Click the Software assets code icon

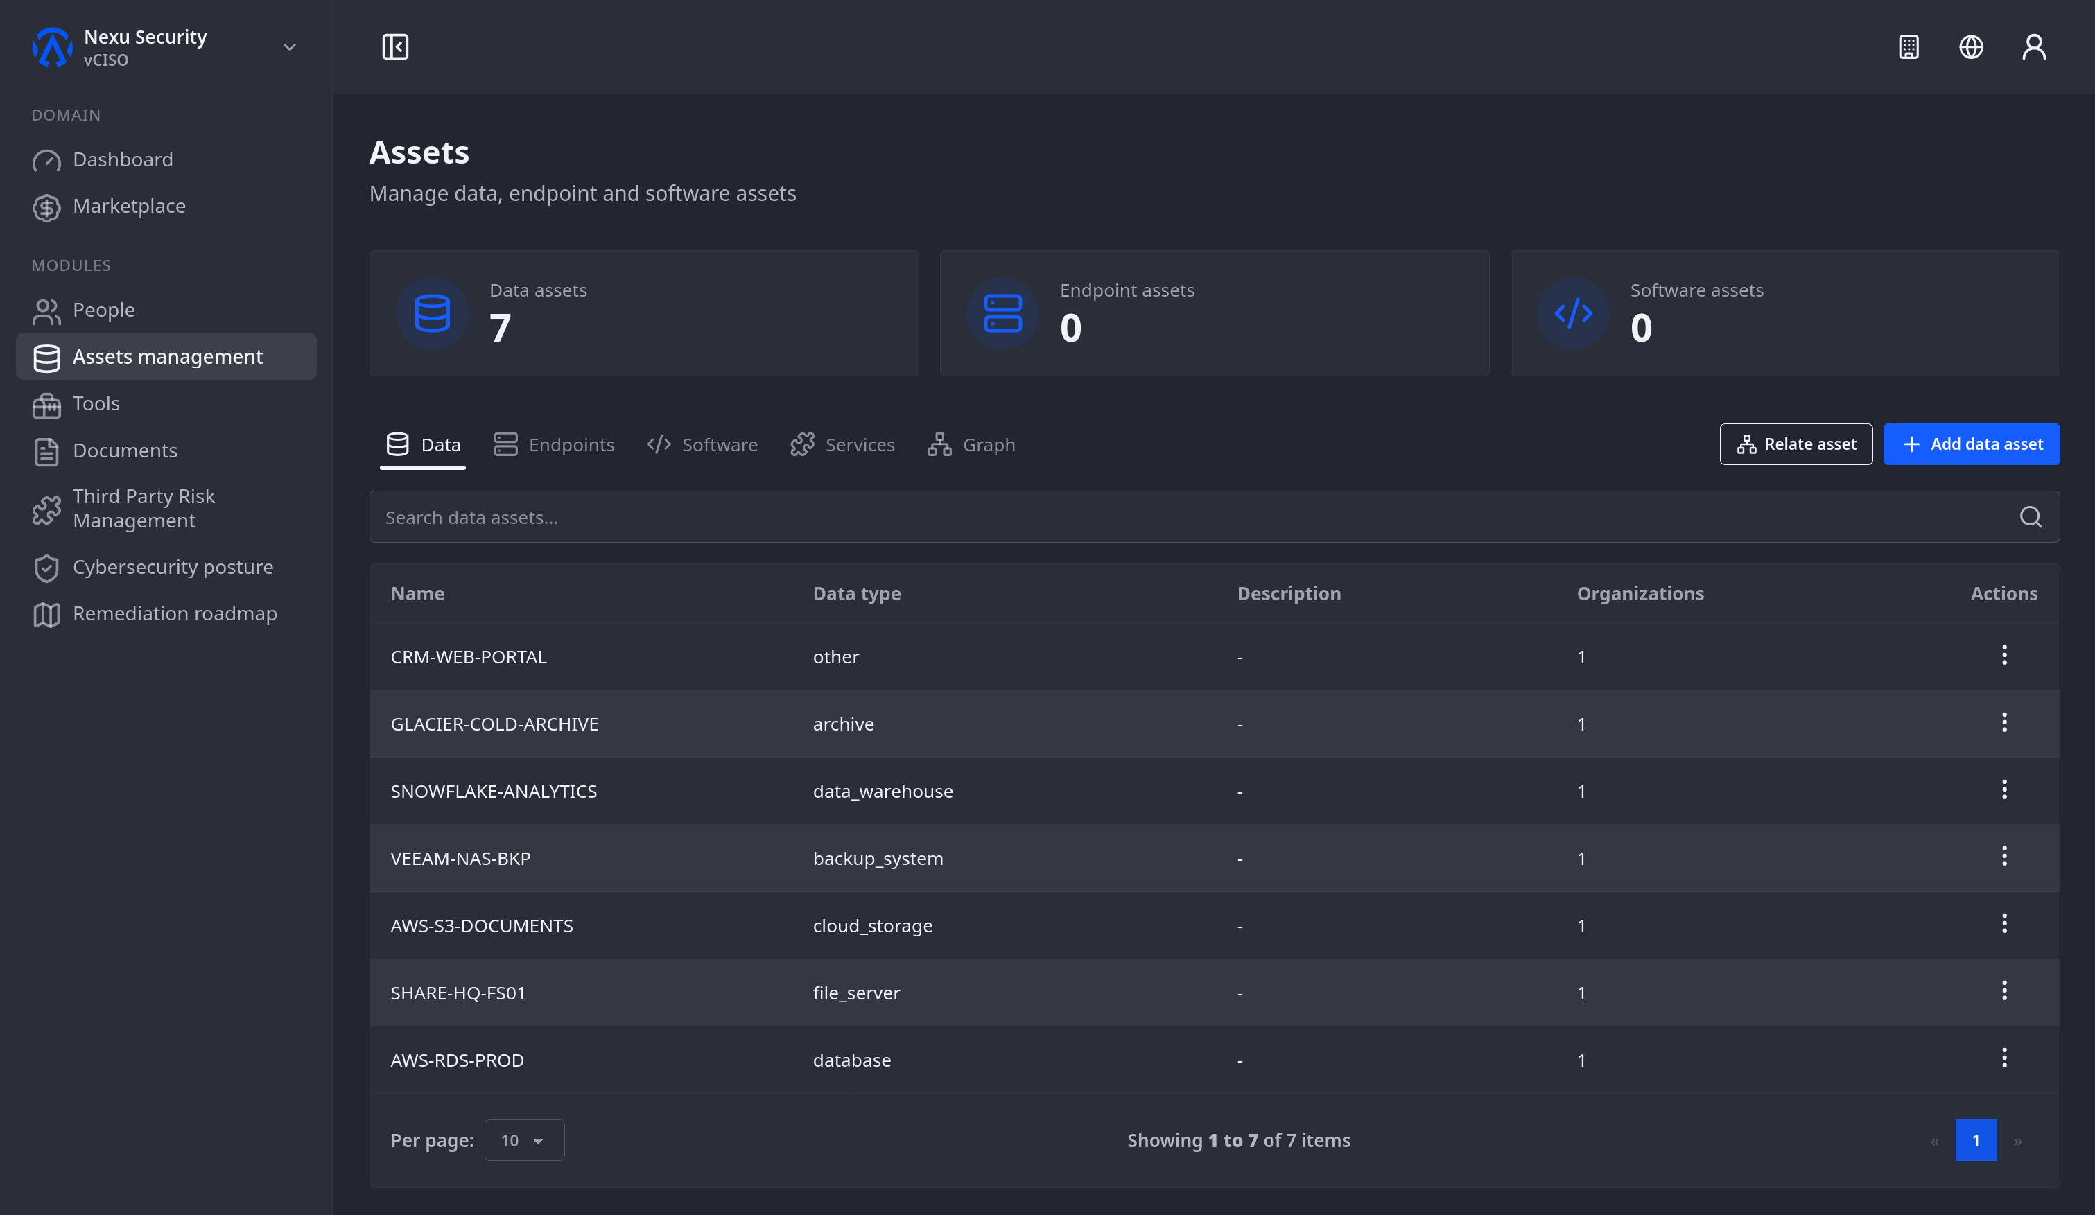pos(1573,313)
